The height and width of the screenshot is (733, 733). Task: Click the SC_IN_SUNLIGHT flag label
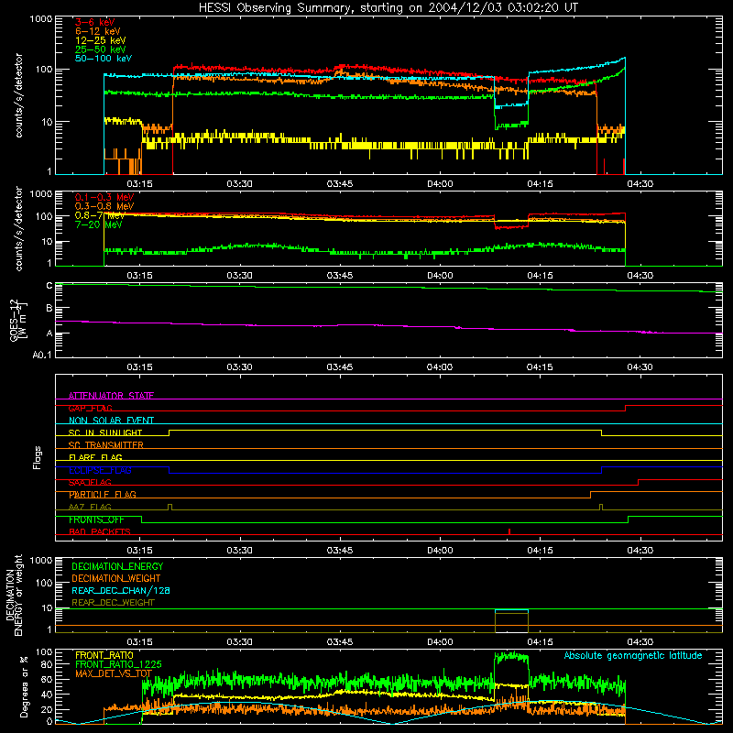click(x=105, y=432)
